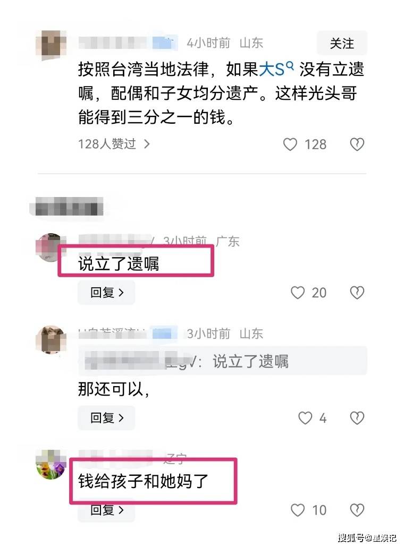Open the top commenter's avatar from 山东

52,45
